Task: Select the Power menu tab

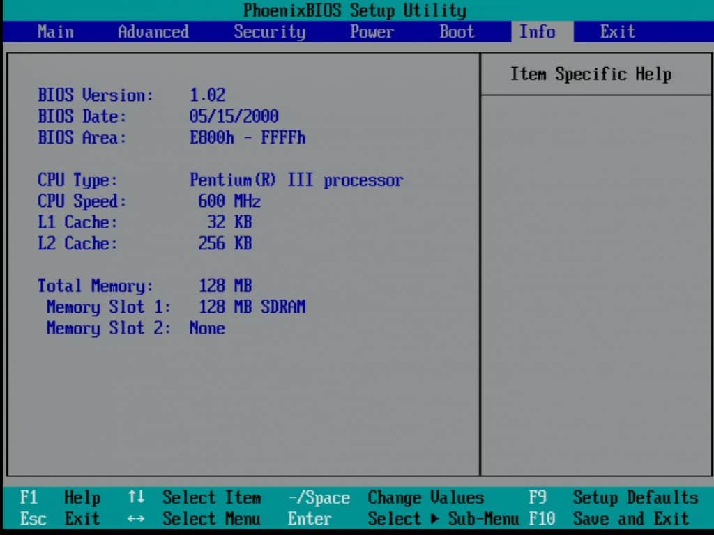Action: (x=372, y=32)
